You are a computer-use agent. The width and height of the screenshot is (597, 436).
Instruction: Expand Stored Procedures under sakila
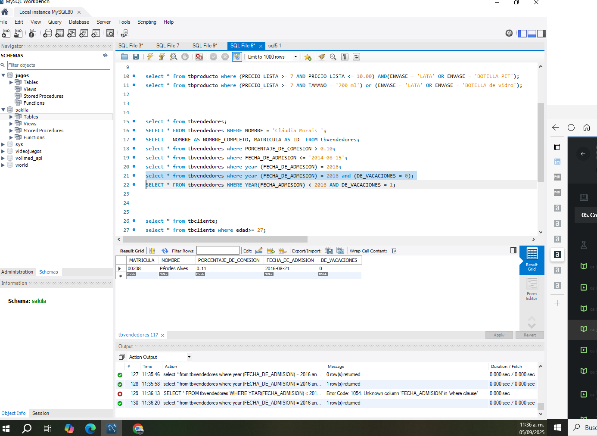point(11,131)
